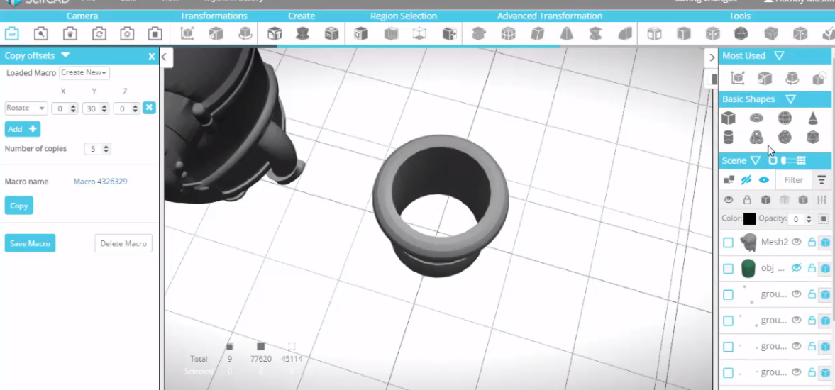Select the Move tool in Transformations
The height and width of the screenshot is (390, 835).
(x=187, y=34)
